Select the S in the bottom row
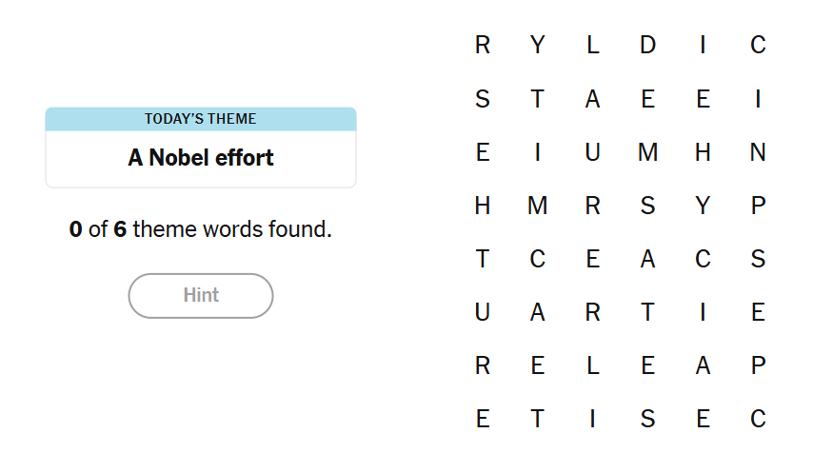 click(647, 419)
